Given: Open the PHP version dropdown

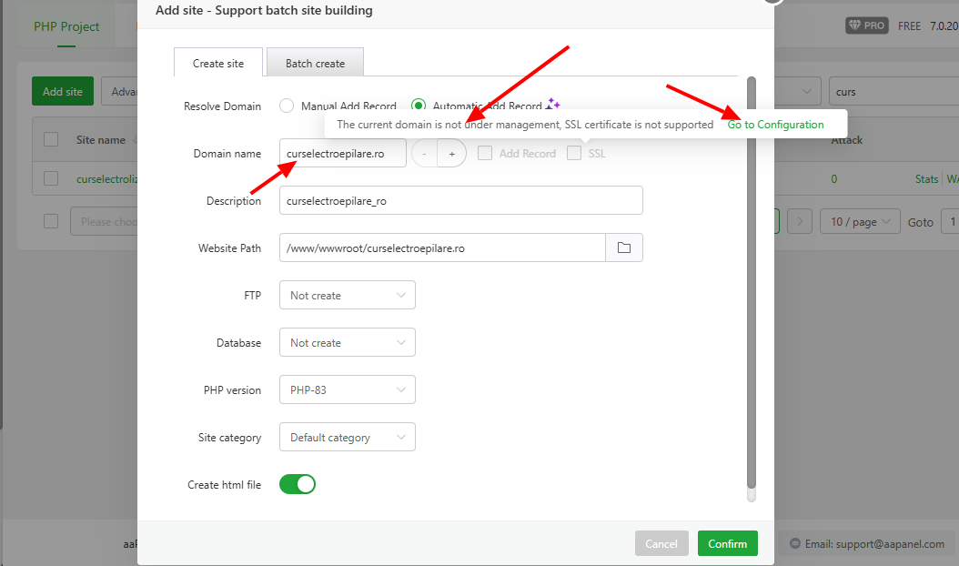Looking at the screenshot, I should [x=347, y=389].
